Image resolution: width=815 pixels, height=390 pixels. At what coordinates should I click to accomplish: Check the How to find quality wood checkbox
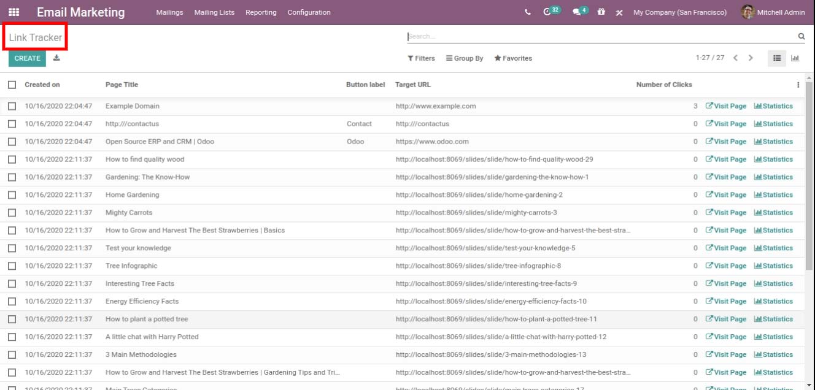coord(12,159)
